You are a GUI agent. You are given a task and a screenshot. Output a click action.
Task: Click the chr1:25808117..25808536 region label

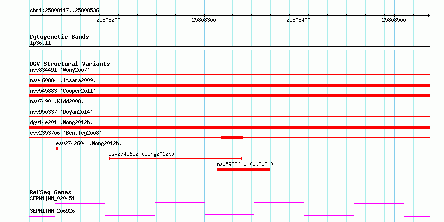(x=64, y=10)
